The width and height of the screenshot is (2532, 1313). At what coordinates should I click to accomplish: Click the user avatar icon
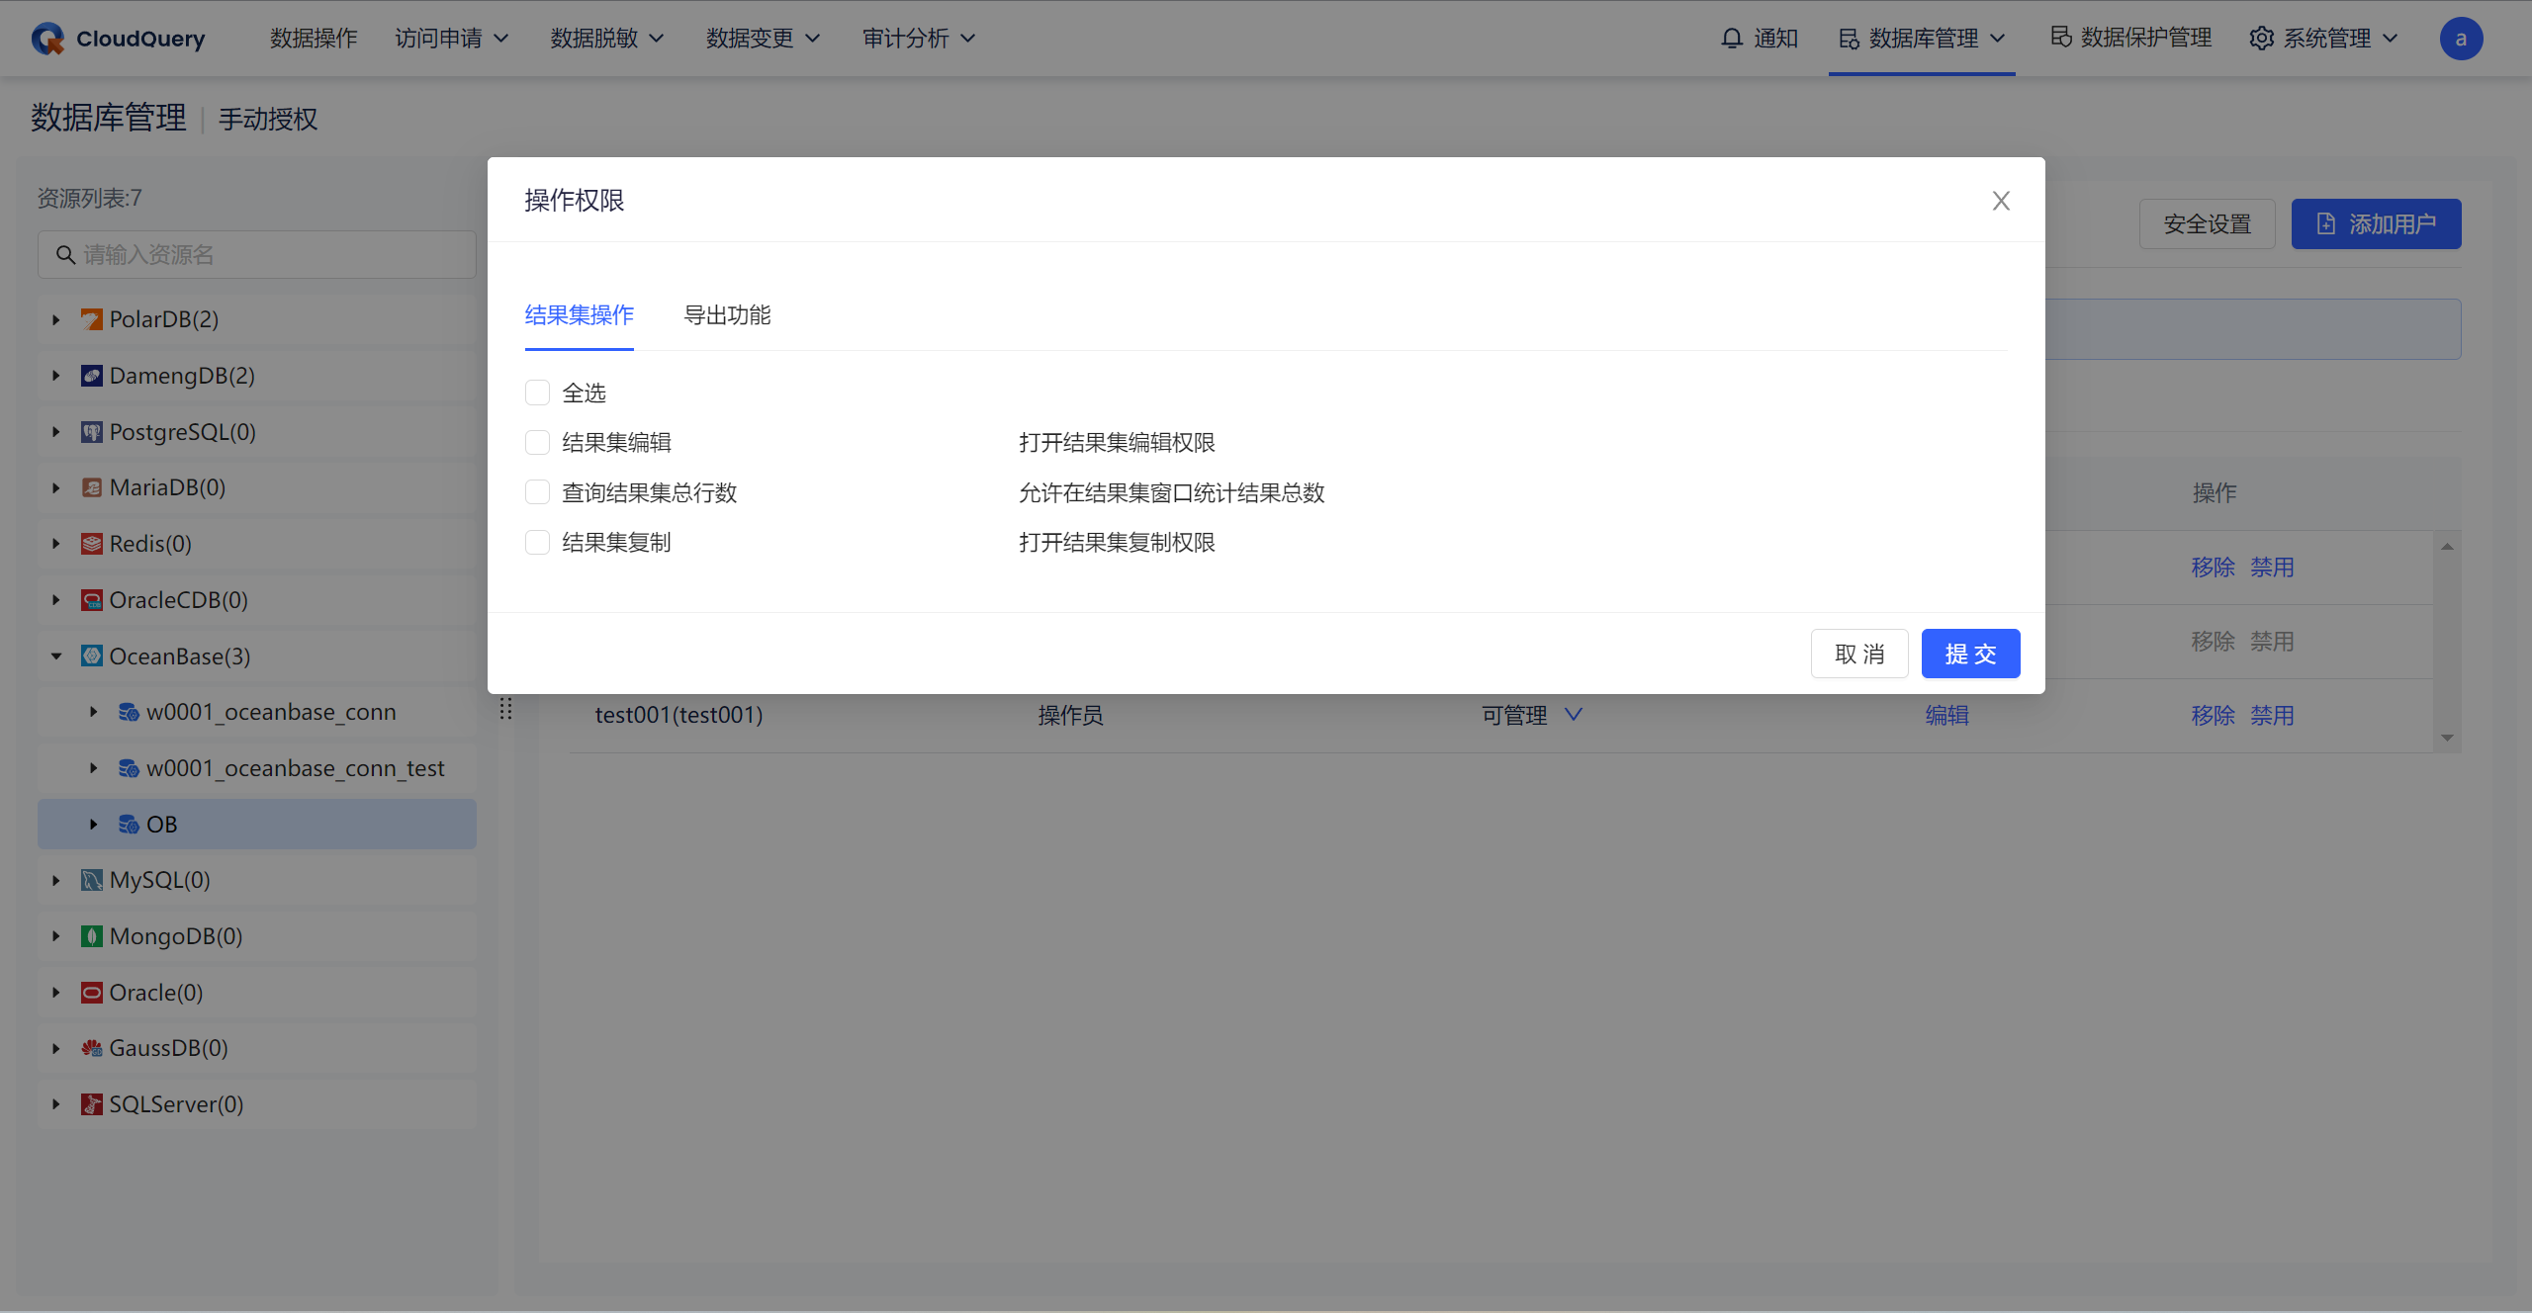(2461, 39)
